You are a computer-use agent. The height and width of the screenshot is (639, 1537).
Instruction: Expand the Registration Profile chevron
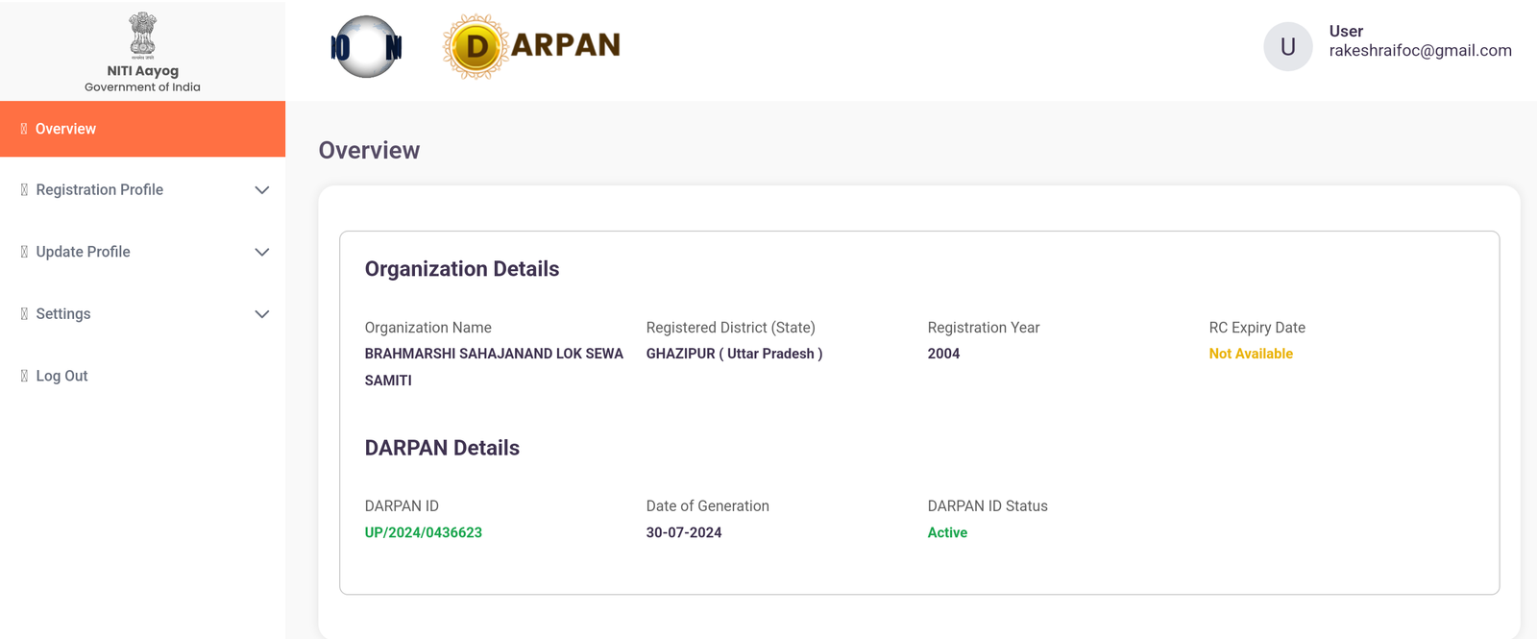tap(261, 190)
